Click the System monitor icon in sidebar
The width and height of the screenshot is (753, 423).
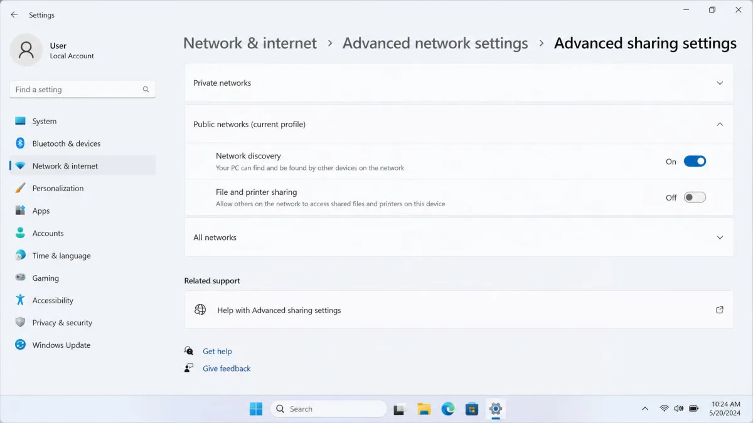[x=20, y=121]
